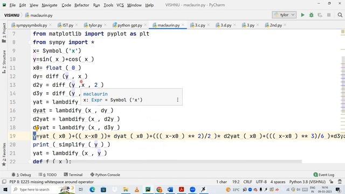Image resolution: width=345 pixels, height=194 pixels.
Task: Open the tylor run configuration dropdown
Action: click(x=284, y=15)
